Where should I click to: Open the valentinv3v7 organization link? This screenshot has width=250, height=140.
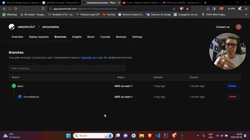[26, 27]
